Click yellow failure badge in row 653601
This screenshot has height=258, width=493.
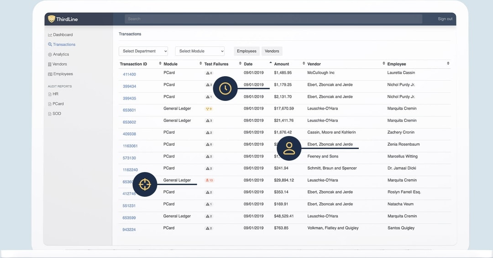pos(209,109)
